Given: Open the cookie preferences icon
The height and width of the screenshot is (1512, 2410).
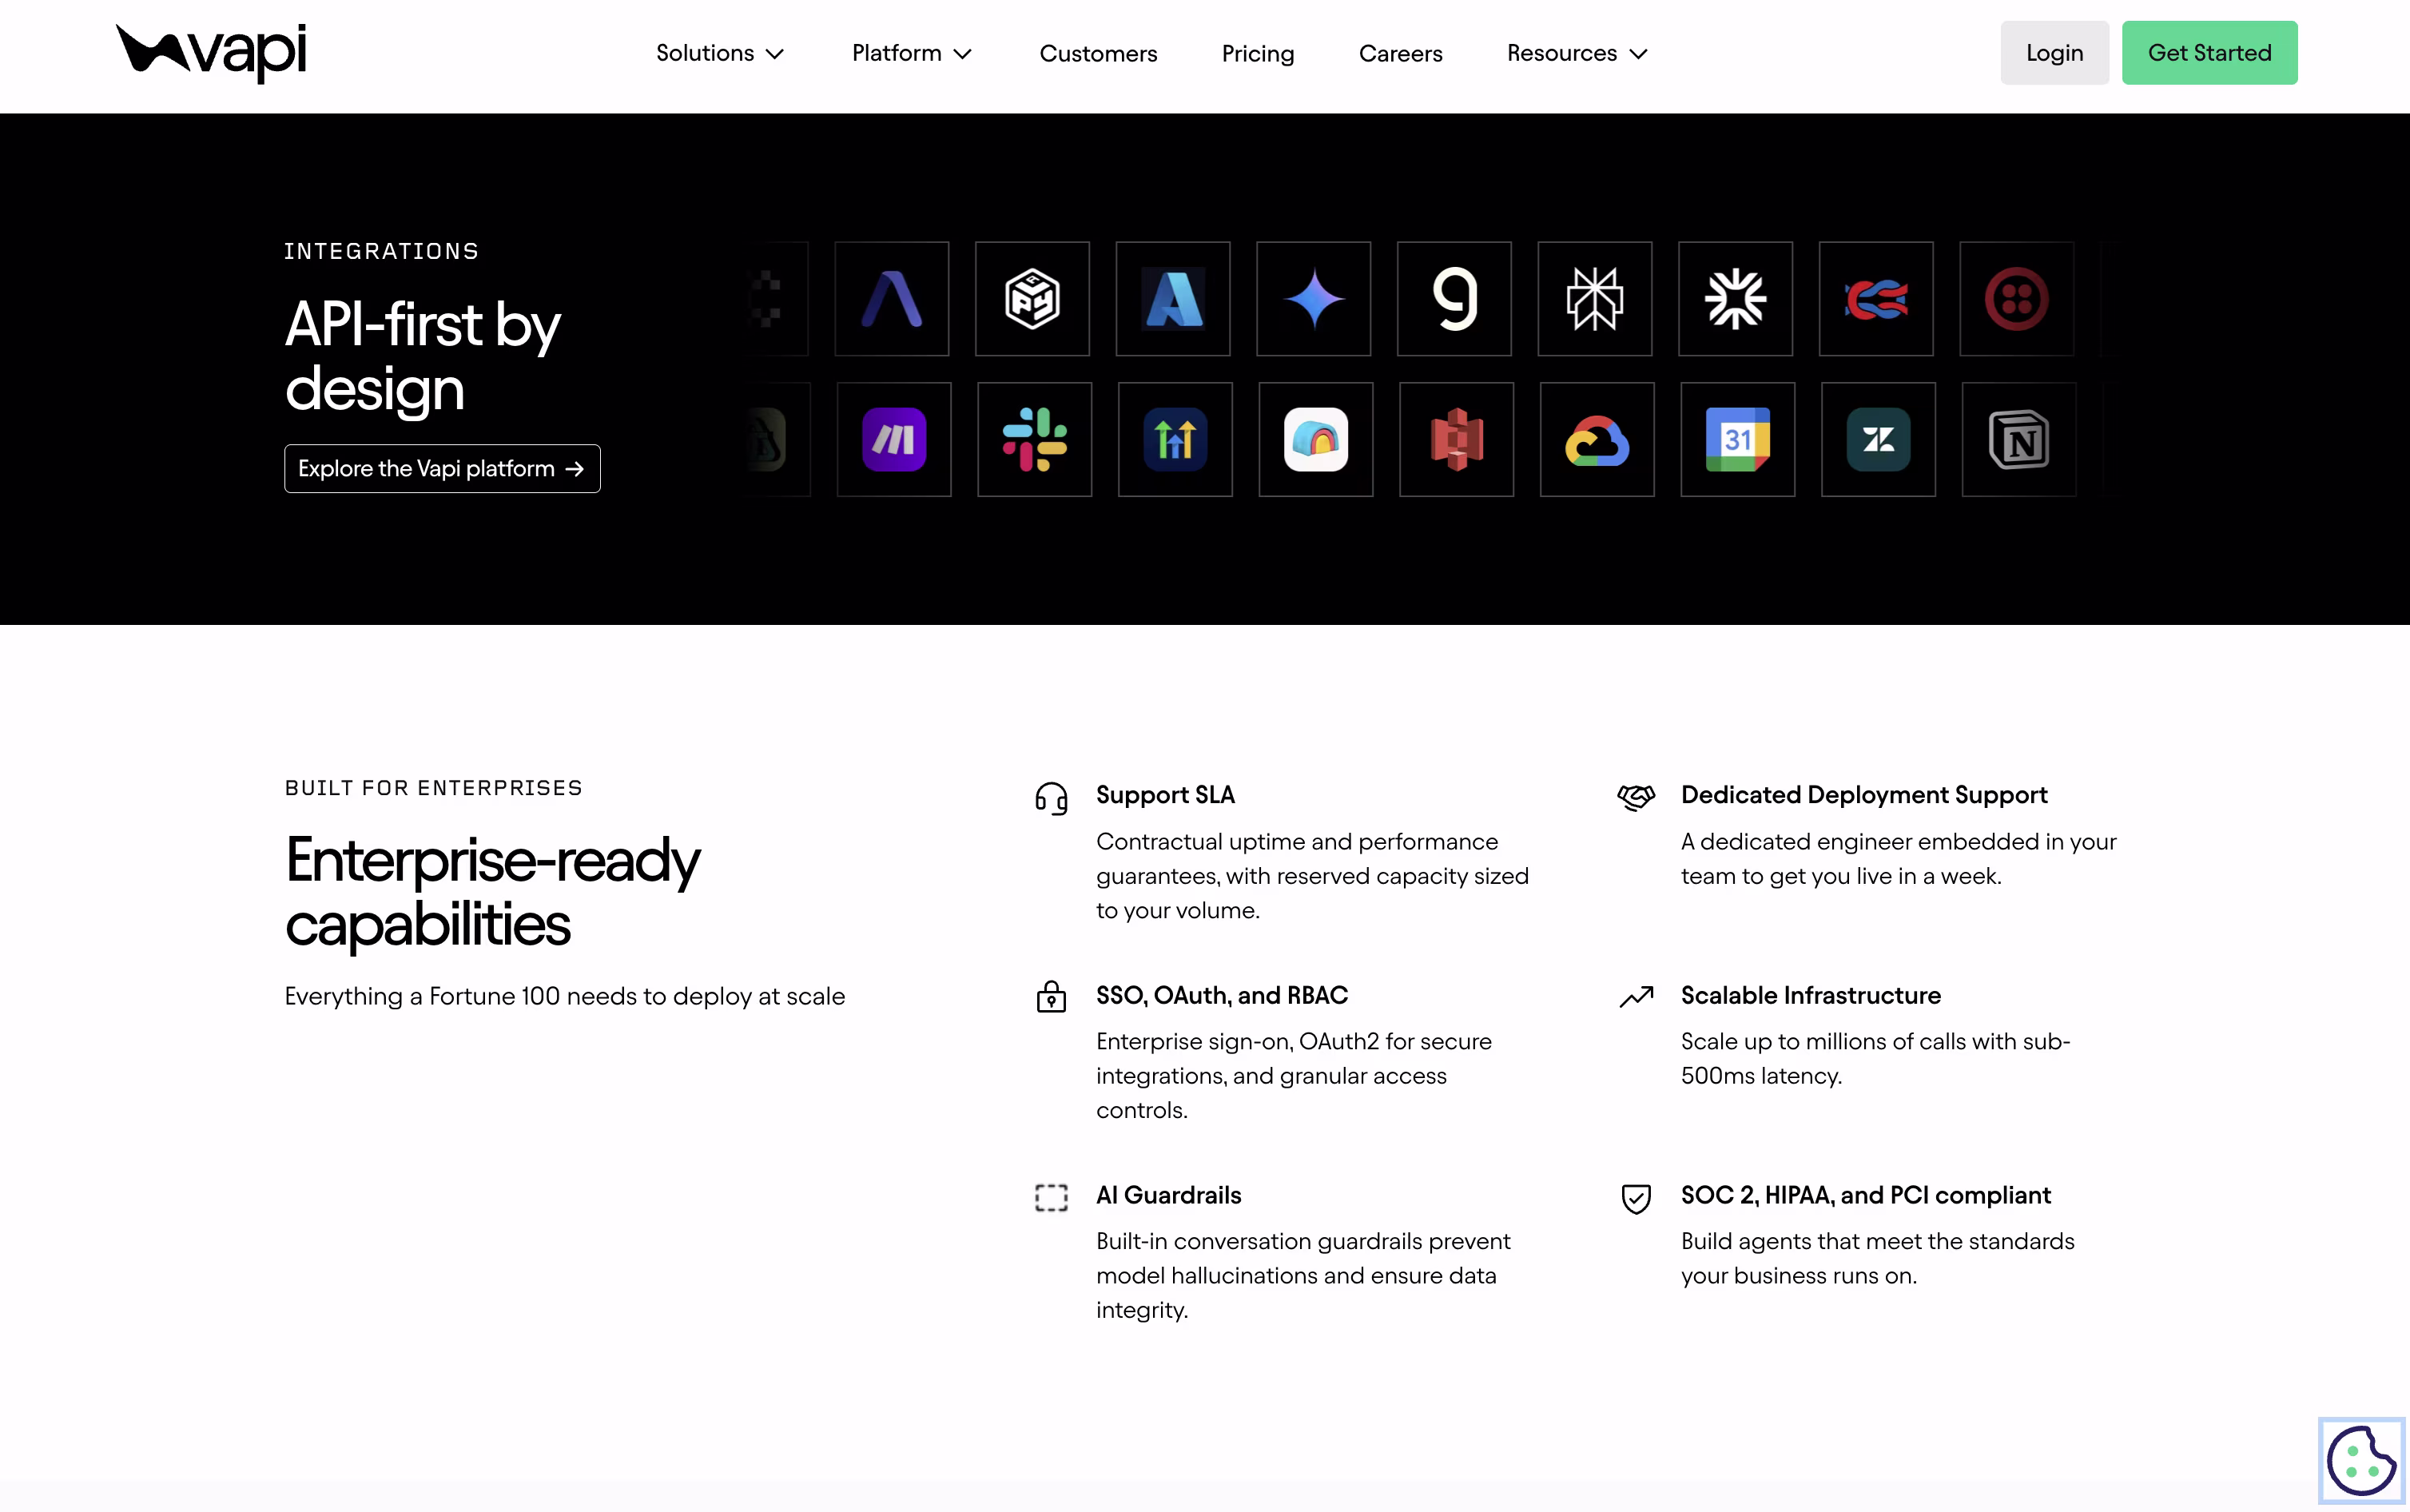Looking at the screenshot, I should [2361, 1460].
